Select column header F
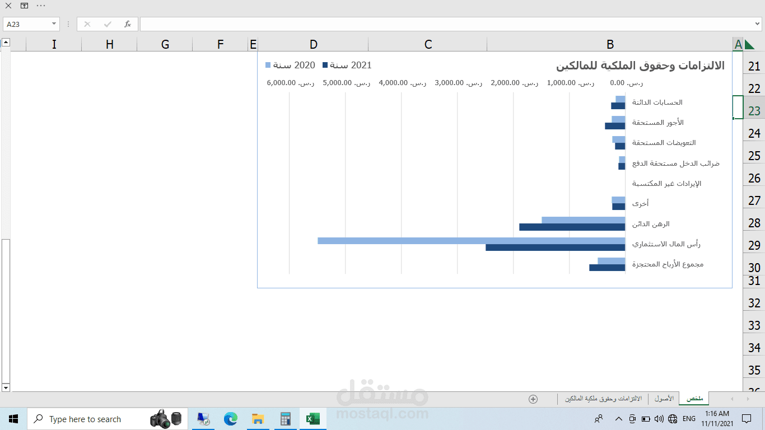This screenshot has width=765, height=430. [220, 44]
